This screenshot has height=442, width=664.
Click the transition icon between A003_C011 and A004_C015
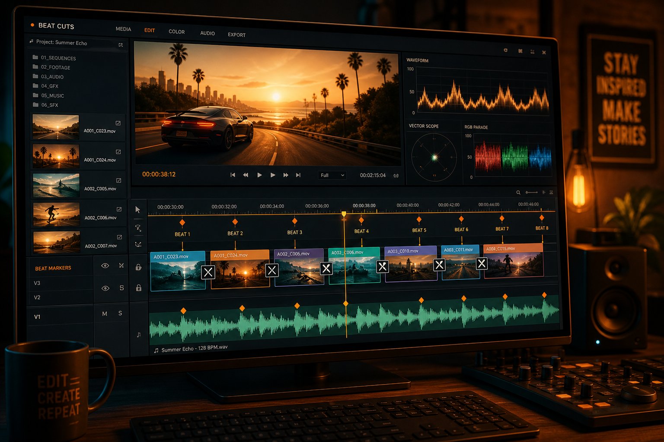482,263
